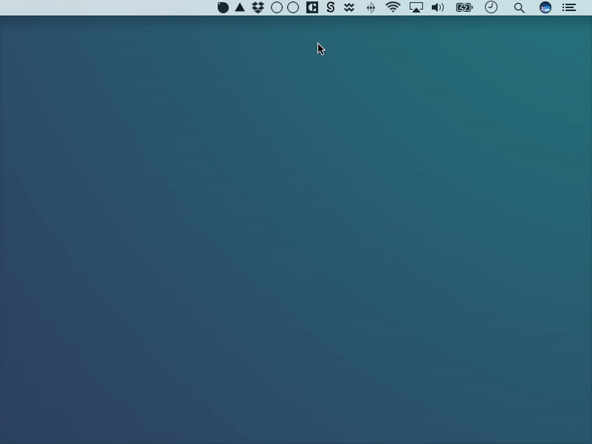Open the Dropbox menu bar icon
Screen dimensions: 592x444
click(x=256, y=8)
